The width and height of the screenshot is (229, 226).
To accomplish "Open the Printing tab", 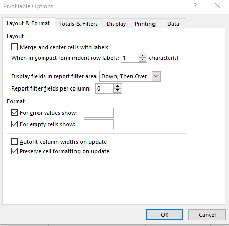I will pos(145,24).
